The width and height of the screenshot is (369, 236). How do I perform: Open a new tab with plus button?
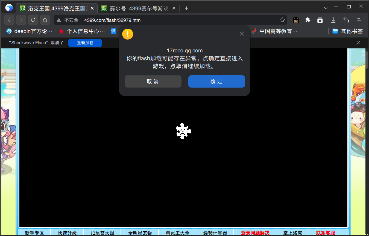[186, 8]
